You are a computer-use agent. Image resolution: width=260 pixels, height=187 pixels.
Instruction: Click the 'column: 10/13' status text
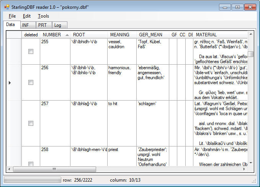[x=125, y=180]
